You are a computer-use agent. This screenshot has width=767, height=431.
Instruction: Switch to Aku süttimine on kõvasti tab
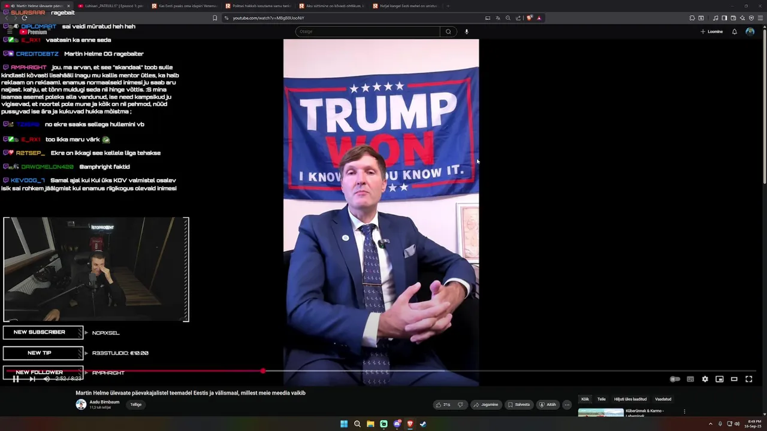[331, 6]
